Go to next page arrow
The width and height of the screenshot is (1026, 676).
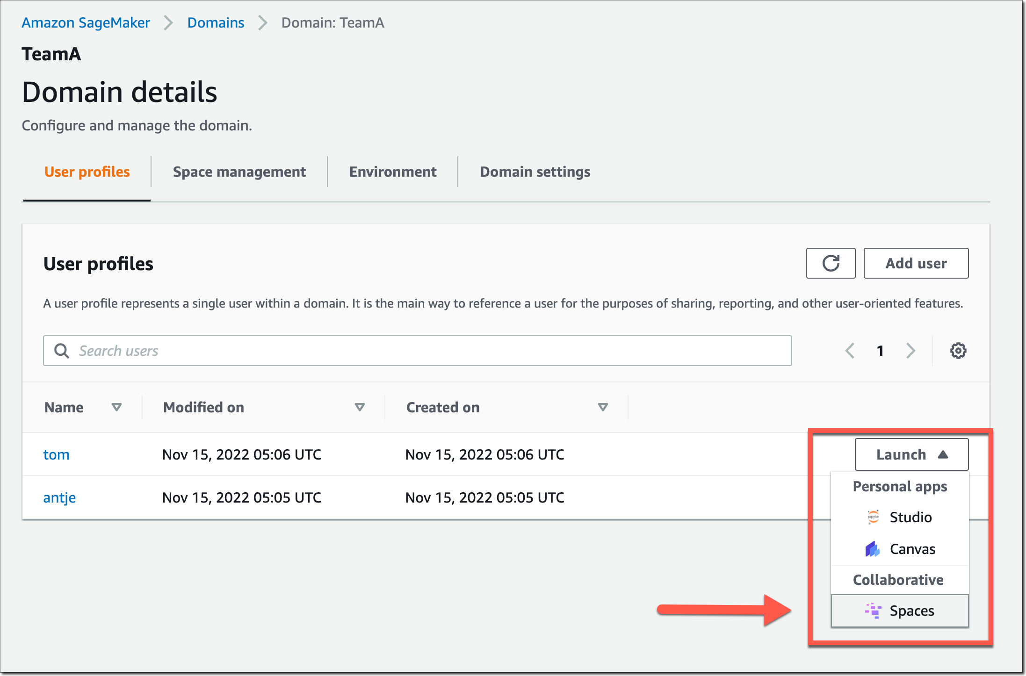pos(910,351)
